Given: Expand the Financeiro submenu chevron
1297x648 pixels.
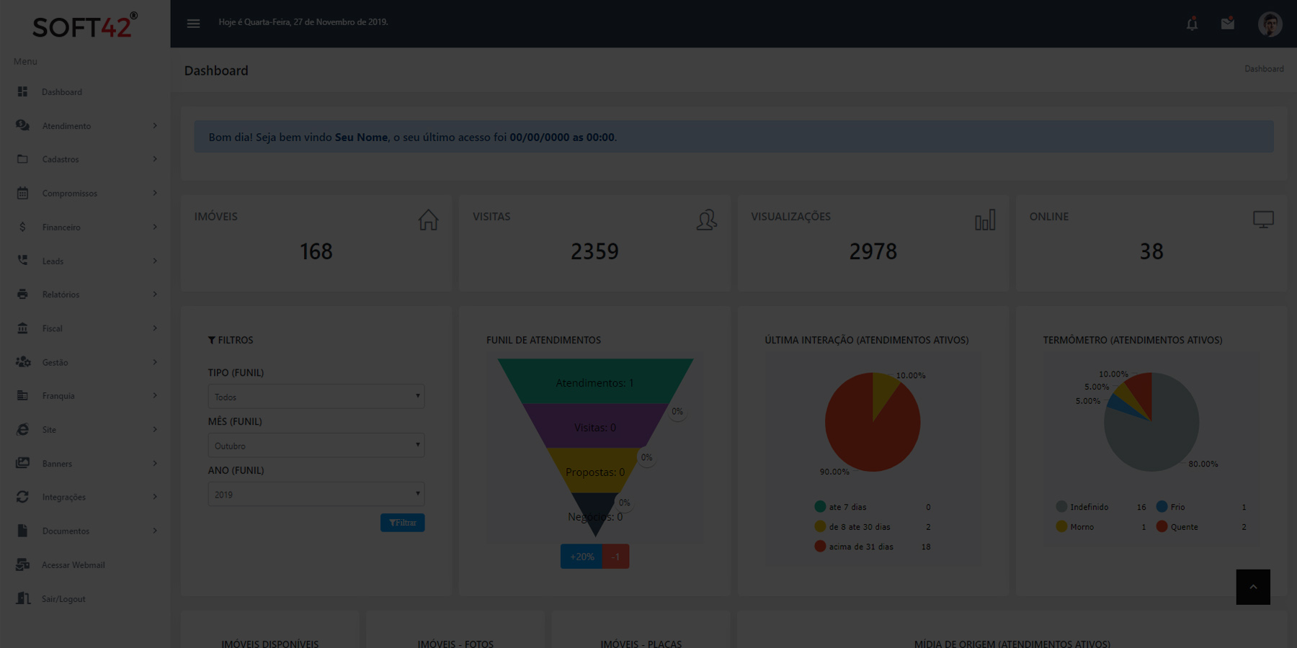Looking at the screenshot, I should (155, 227).
